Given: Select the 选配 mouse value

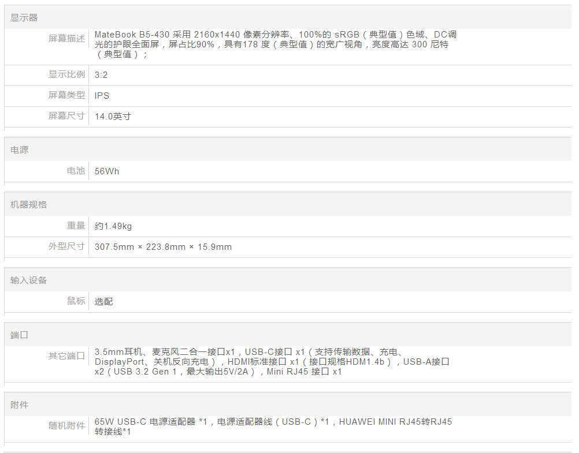Looking at the screenshot, I should [104, 302].
